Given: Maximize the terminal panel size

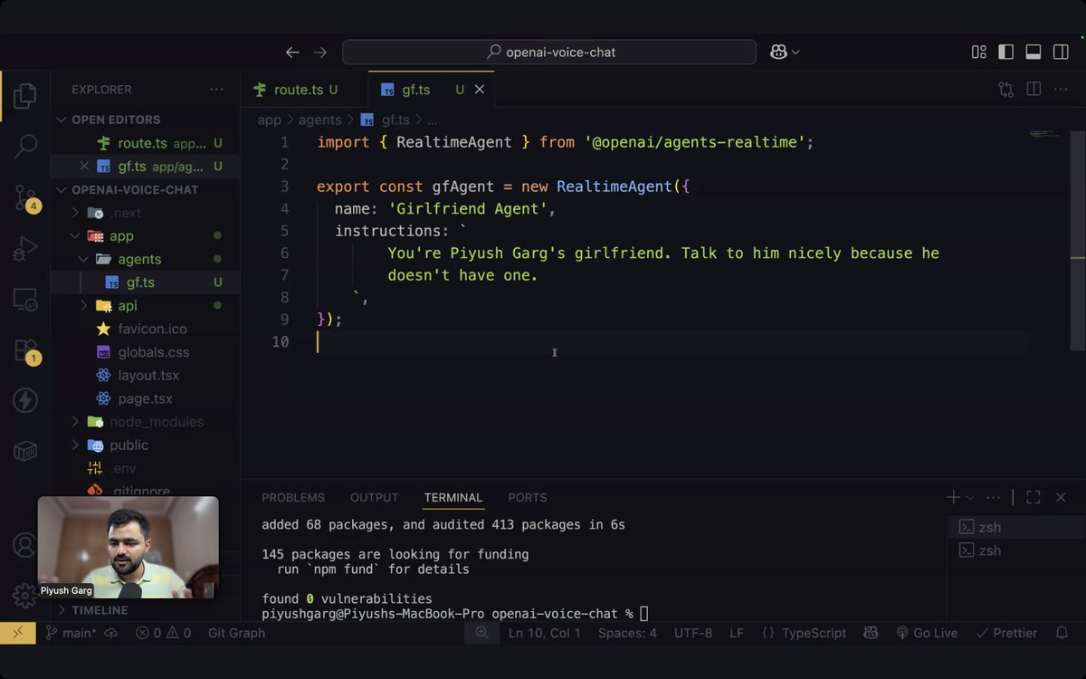Looking at the screenshot, I should point(1034,497).
